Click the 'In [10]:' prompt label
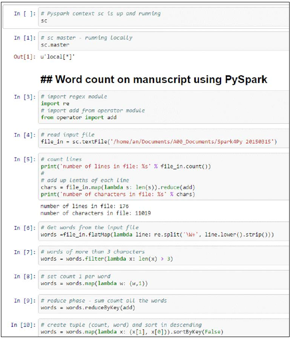Image resolution: width=291 pixels, height=338 pixels. coord(23,325)
